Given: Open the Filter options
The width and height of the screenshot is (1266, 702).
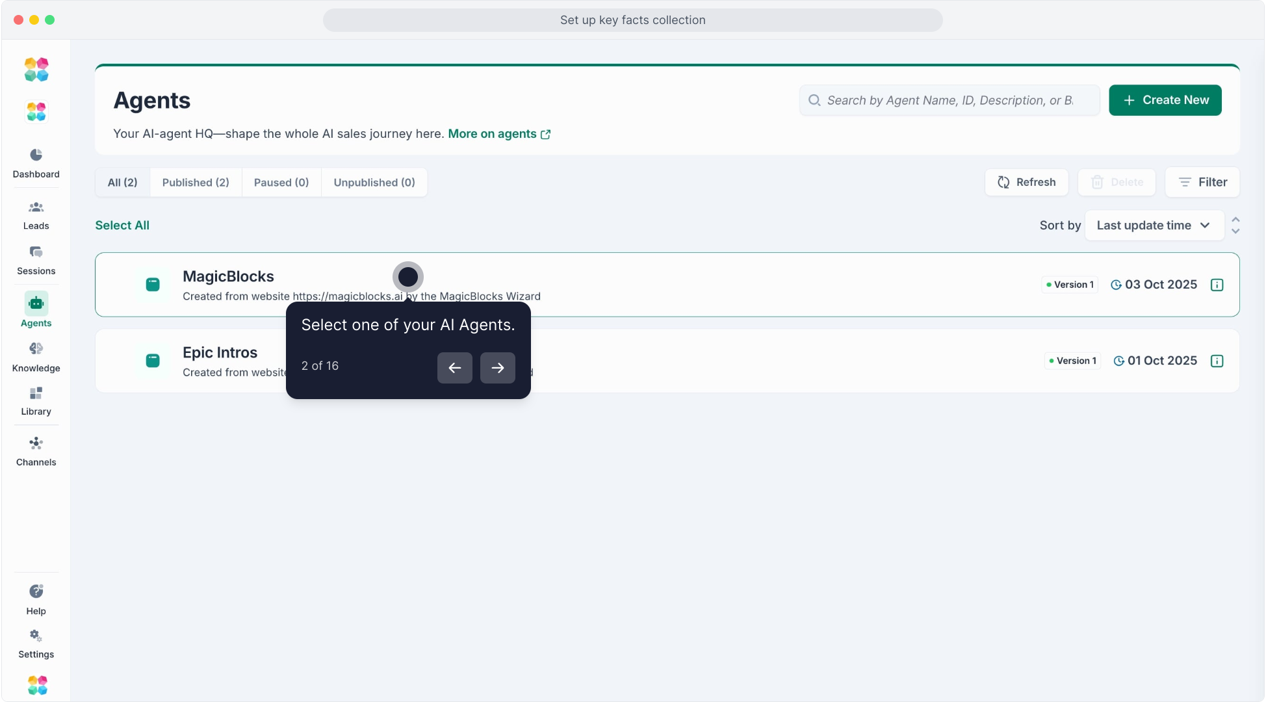Looking at the screenshot, I should coord(1202,182).
